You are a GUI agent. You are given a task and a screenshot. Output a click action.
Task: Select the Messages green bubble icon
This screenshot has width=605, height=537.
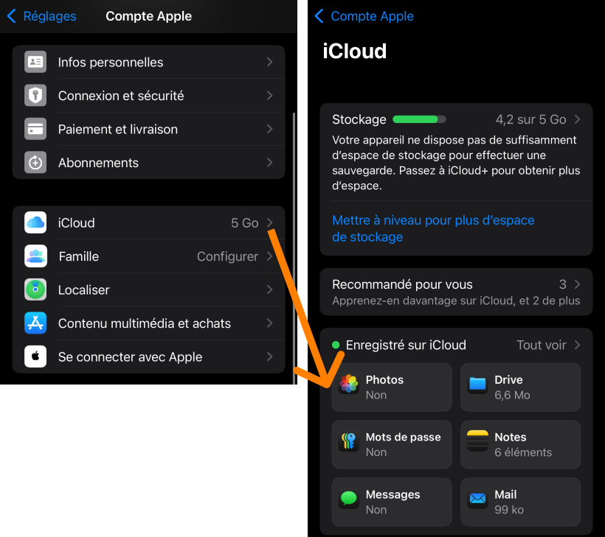point(348,502)
